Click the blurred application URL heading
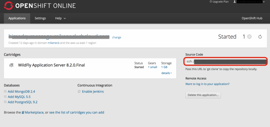 pos(59,36)
